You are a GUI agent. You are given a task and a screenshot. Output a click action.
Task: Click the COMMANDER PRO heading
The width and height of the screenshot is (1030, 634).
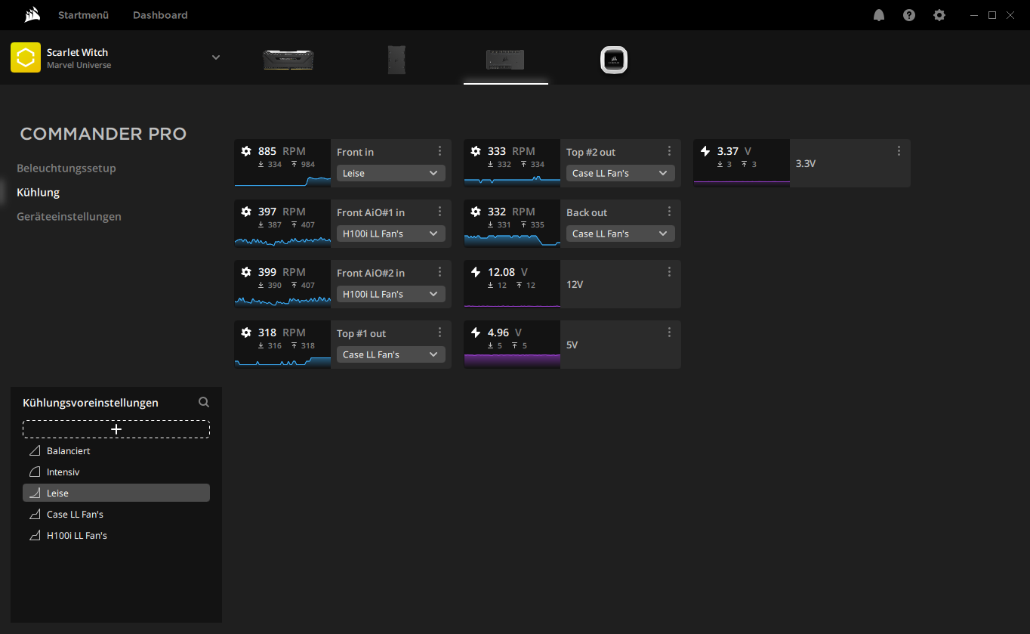[x=103, y=134]
